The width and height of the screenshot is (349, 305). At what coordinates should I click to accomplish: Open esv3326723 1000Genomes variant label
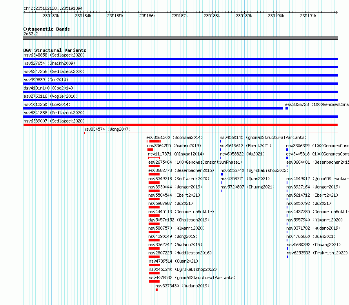317,104
